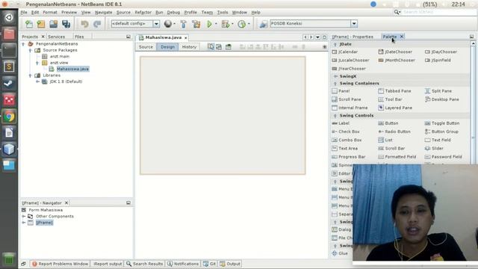Close the Mahasiswa.java editor tab

pyautogui.click(x=185, y=38)
